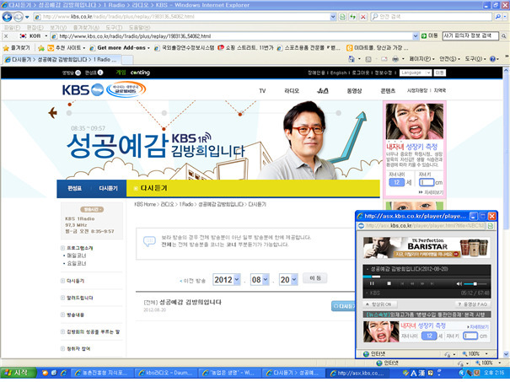510x382 pixels.
Task: Adjust the volume slider in the KBS player
Action: click(x=475, y=284)
